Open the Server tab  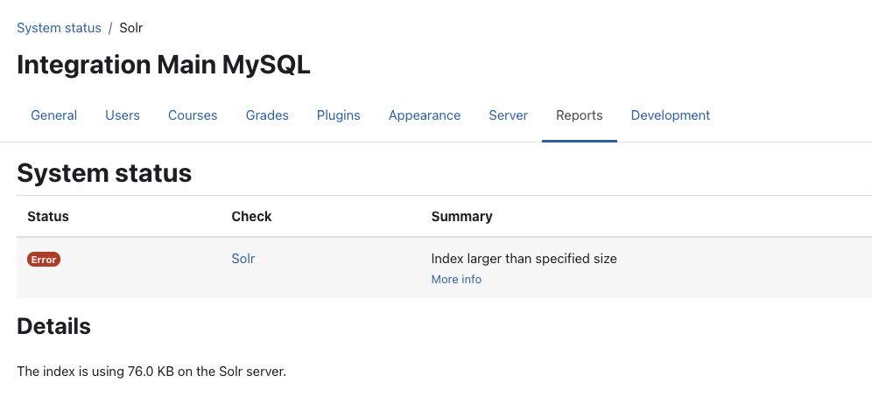(x=509, y=115)
